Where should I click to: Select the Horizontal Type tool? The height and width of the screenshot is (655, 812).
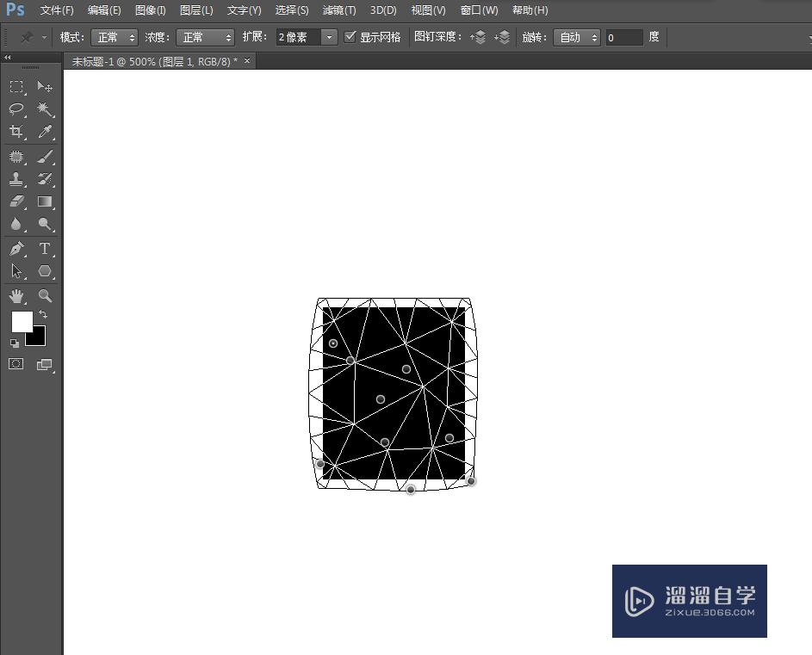(45, 249)
